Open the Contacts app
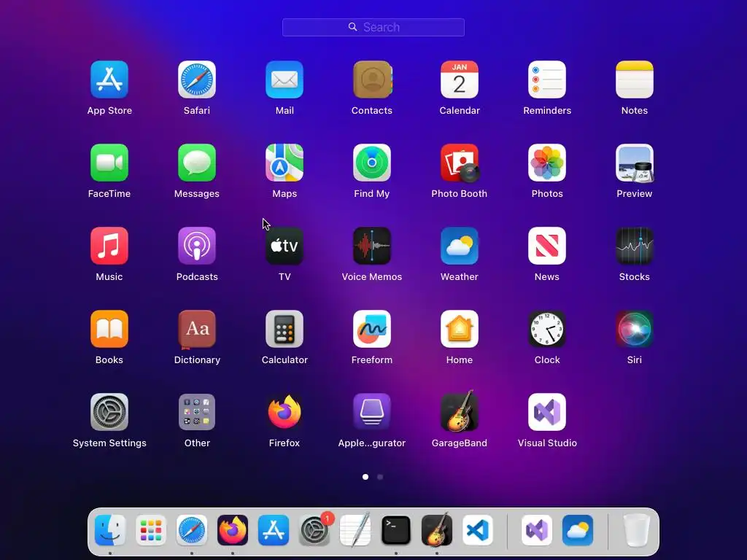747x560 pixels. [372, 79]
